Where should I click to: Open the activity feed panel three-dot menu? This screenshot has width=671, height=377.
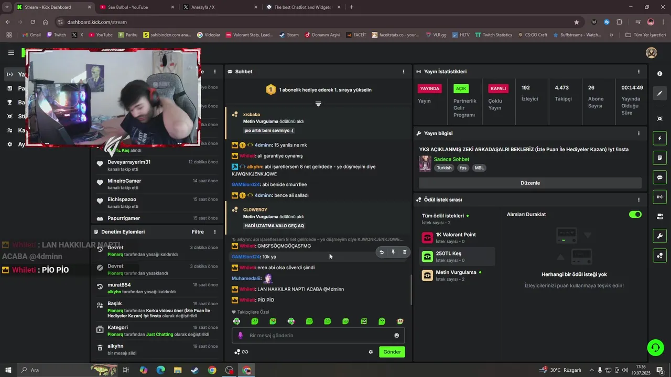click(214, 71)
